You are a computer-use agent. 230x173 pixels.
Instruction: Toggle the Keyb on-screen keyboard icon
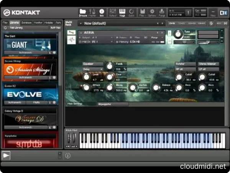tap(123, 12)
